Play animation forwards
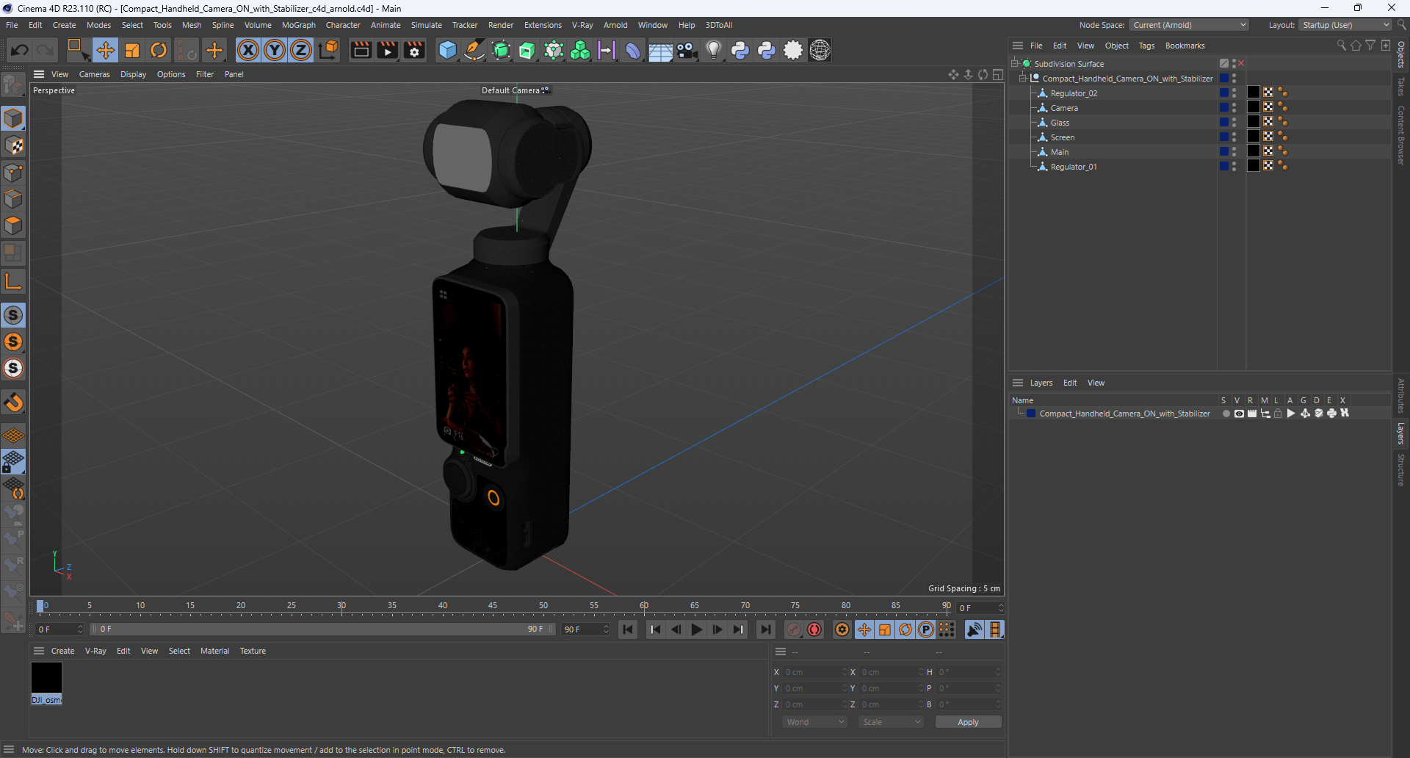 [697, 629]
